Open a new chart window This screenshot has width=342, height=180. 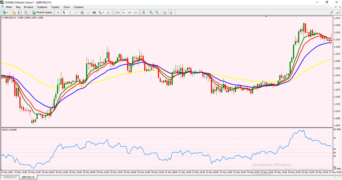coord(4,12)
